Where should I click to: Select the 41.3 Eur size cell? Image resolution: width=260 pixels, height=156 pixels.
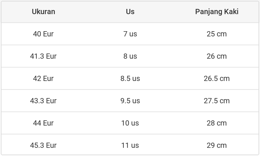click(43, 56)
